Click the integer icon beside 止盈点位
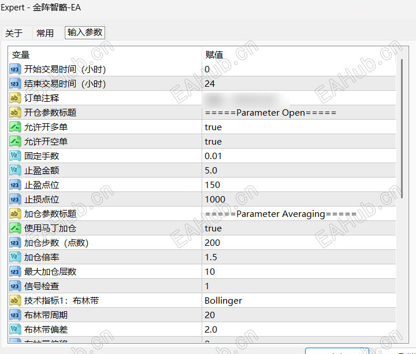Image resolution: width=416 pixels, height=354 pixels. [15, 185]
